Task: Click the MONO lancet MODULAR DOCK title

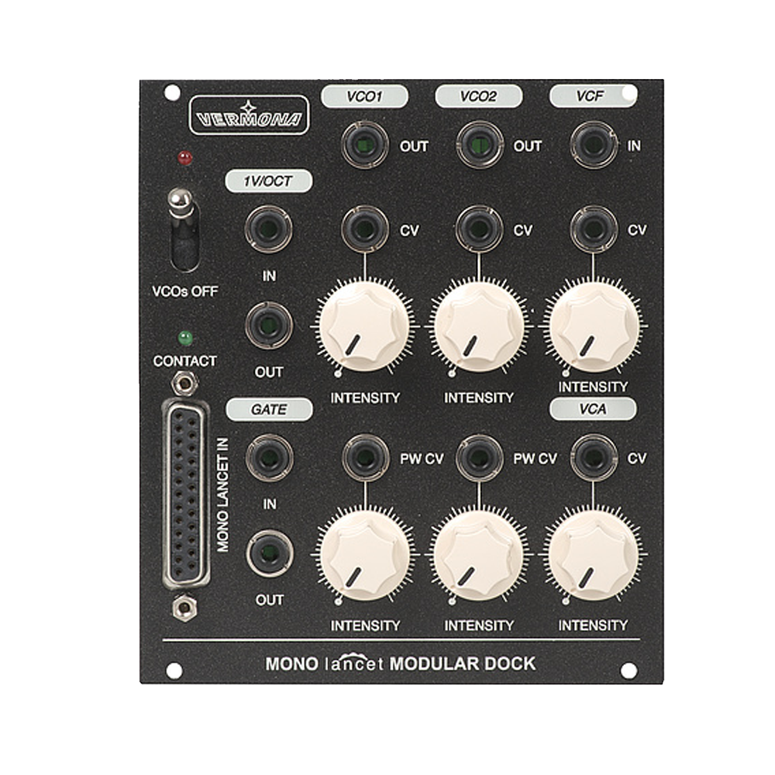Action: point(401,664)
